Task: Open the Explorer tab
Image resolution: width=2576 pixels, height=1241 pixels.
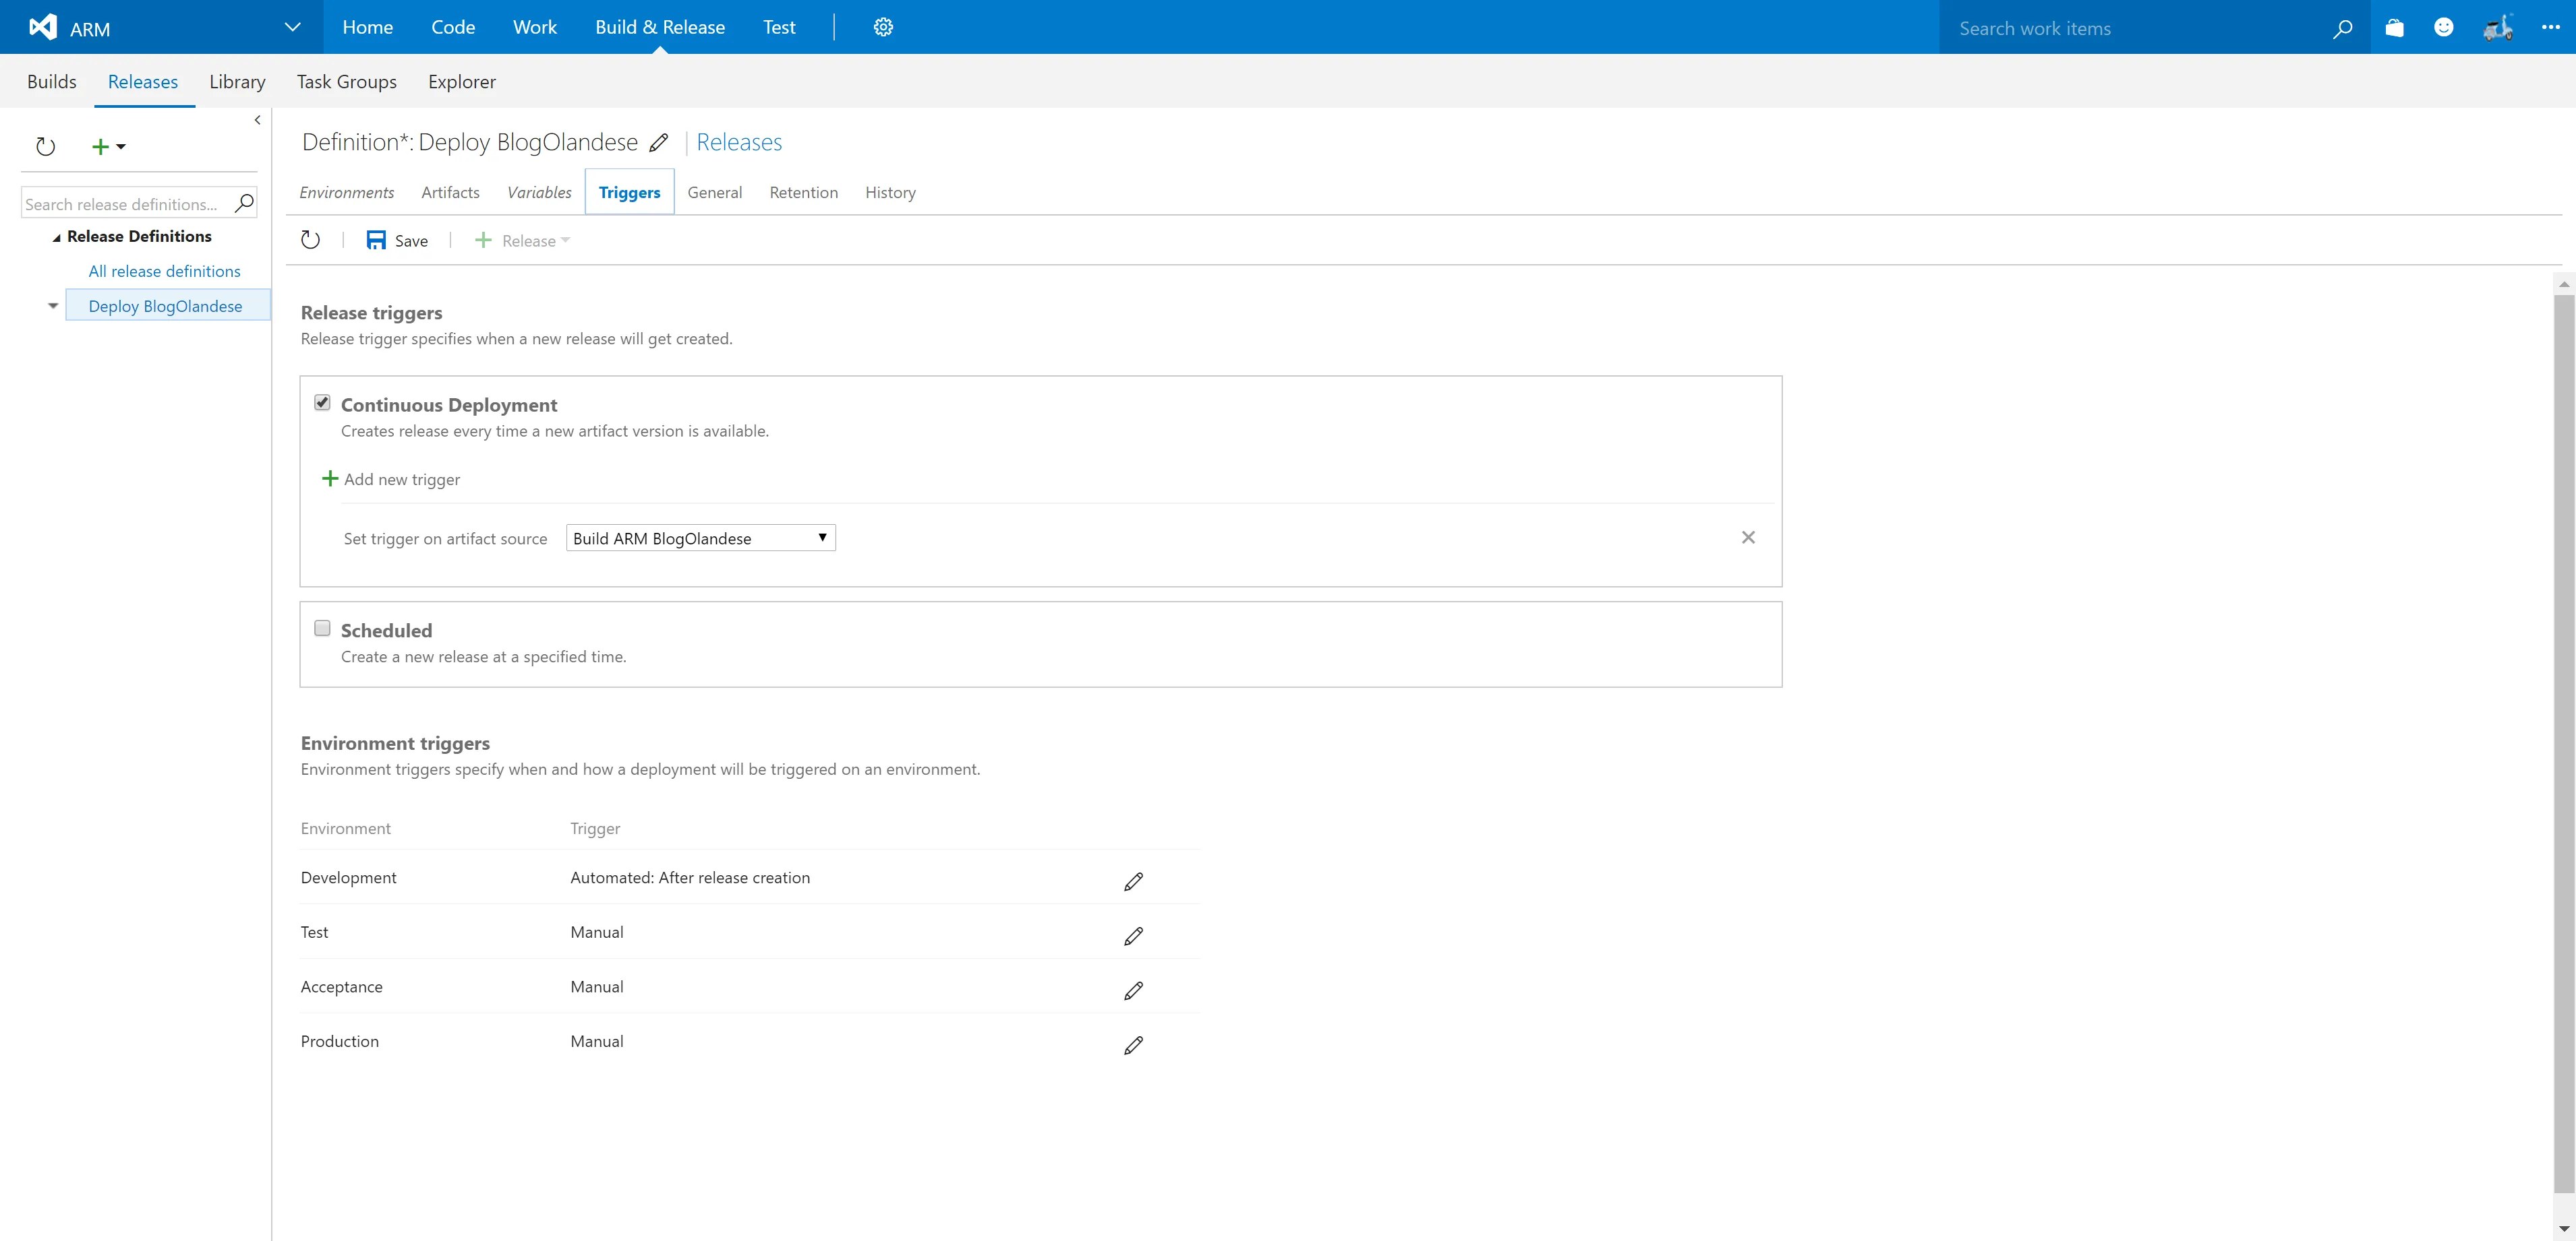Action: (x=462, y=82)
